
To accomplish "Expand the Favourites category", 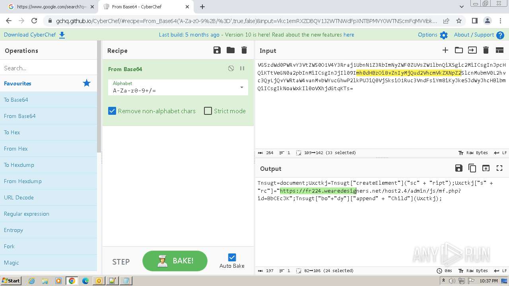I will [x=49, y=83].
